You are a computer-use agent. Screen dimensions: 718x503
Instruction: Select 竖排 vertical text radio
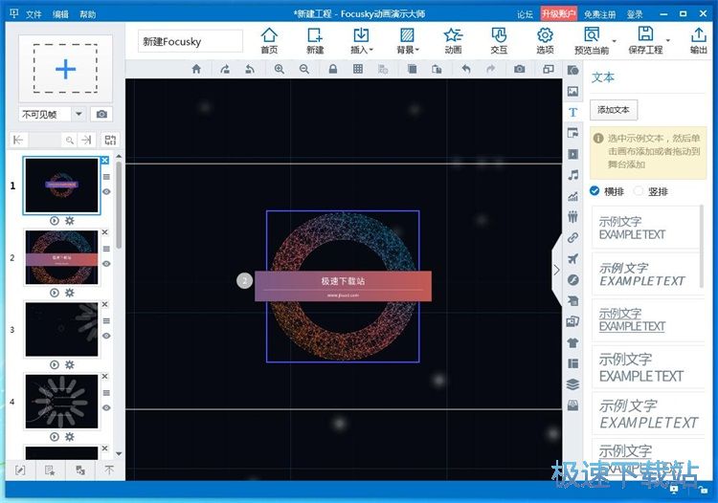[639, 190]
